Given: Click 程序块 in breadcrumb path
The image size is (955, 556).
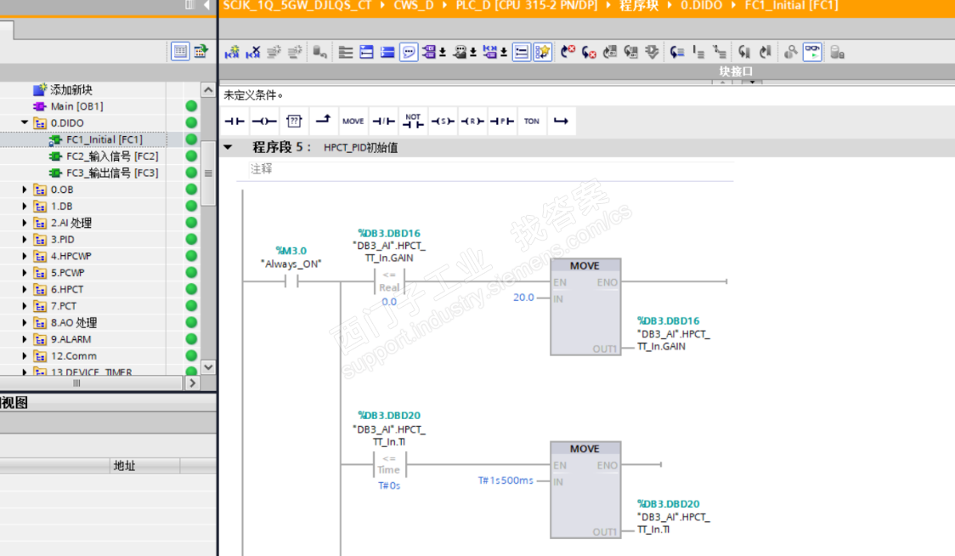Looking at the screenshot, I should [639, 5].
